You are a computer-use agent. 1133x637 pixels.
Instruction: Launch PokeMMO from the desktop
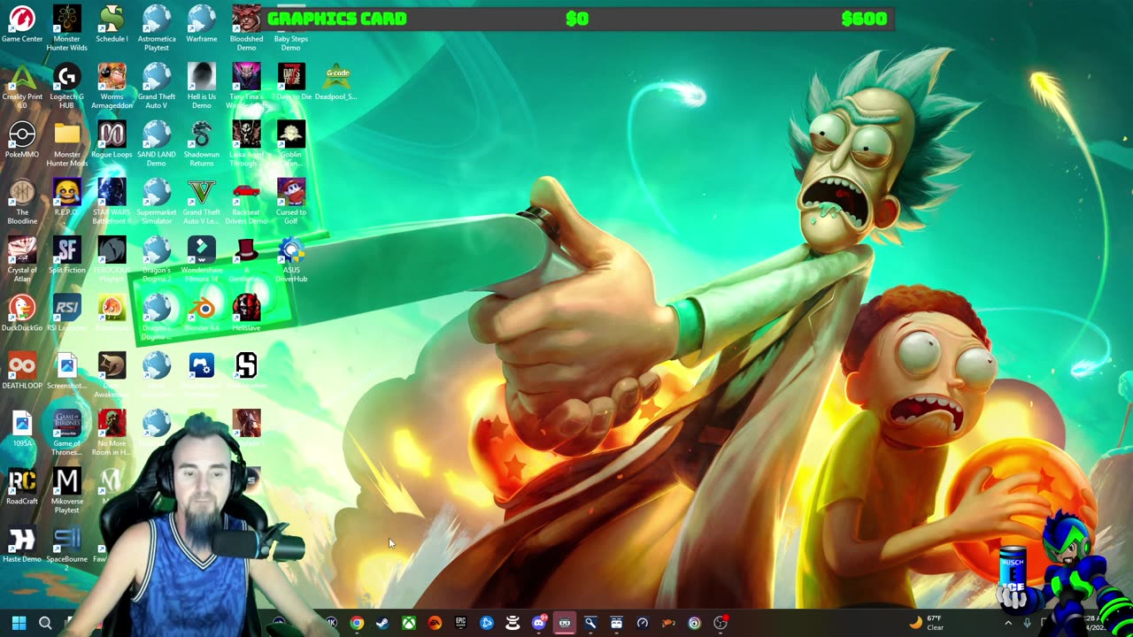[x=22, y=140]
